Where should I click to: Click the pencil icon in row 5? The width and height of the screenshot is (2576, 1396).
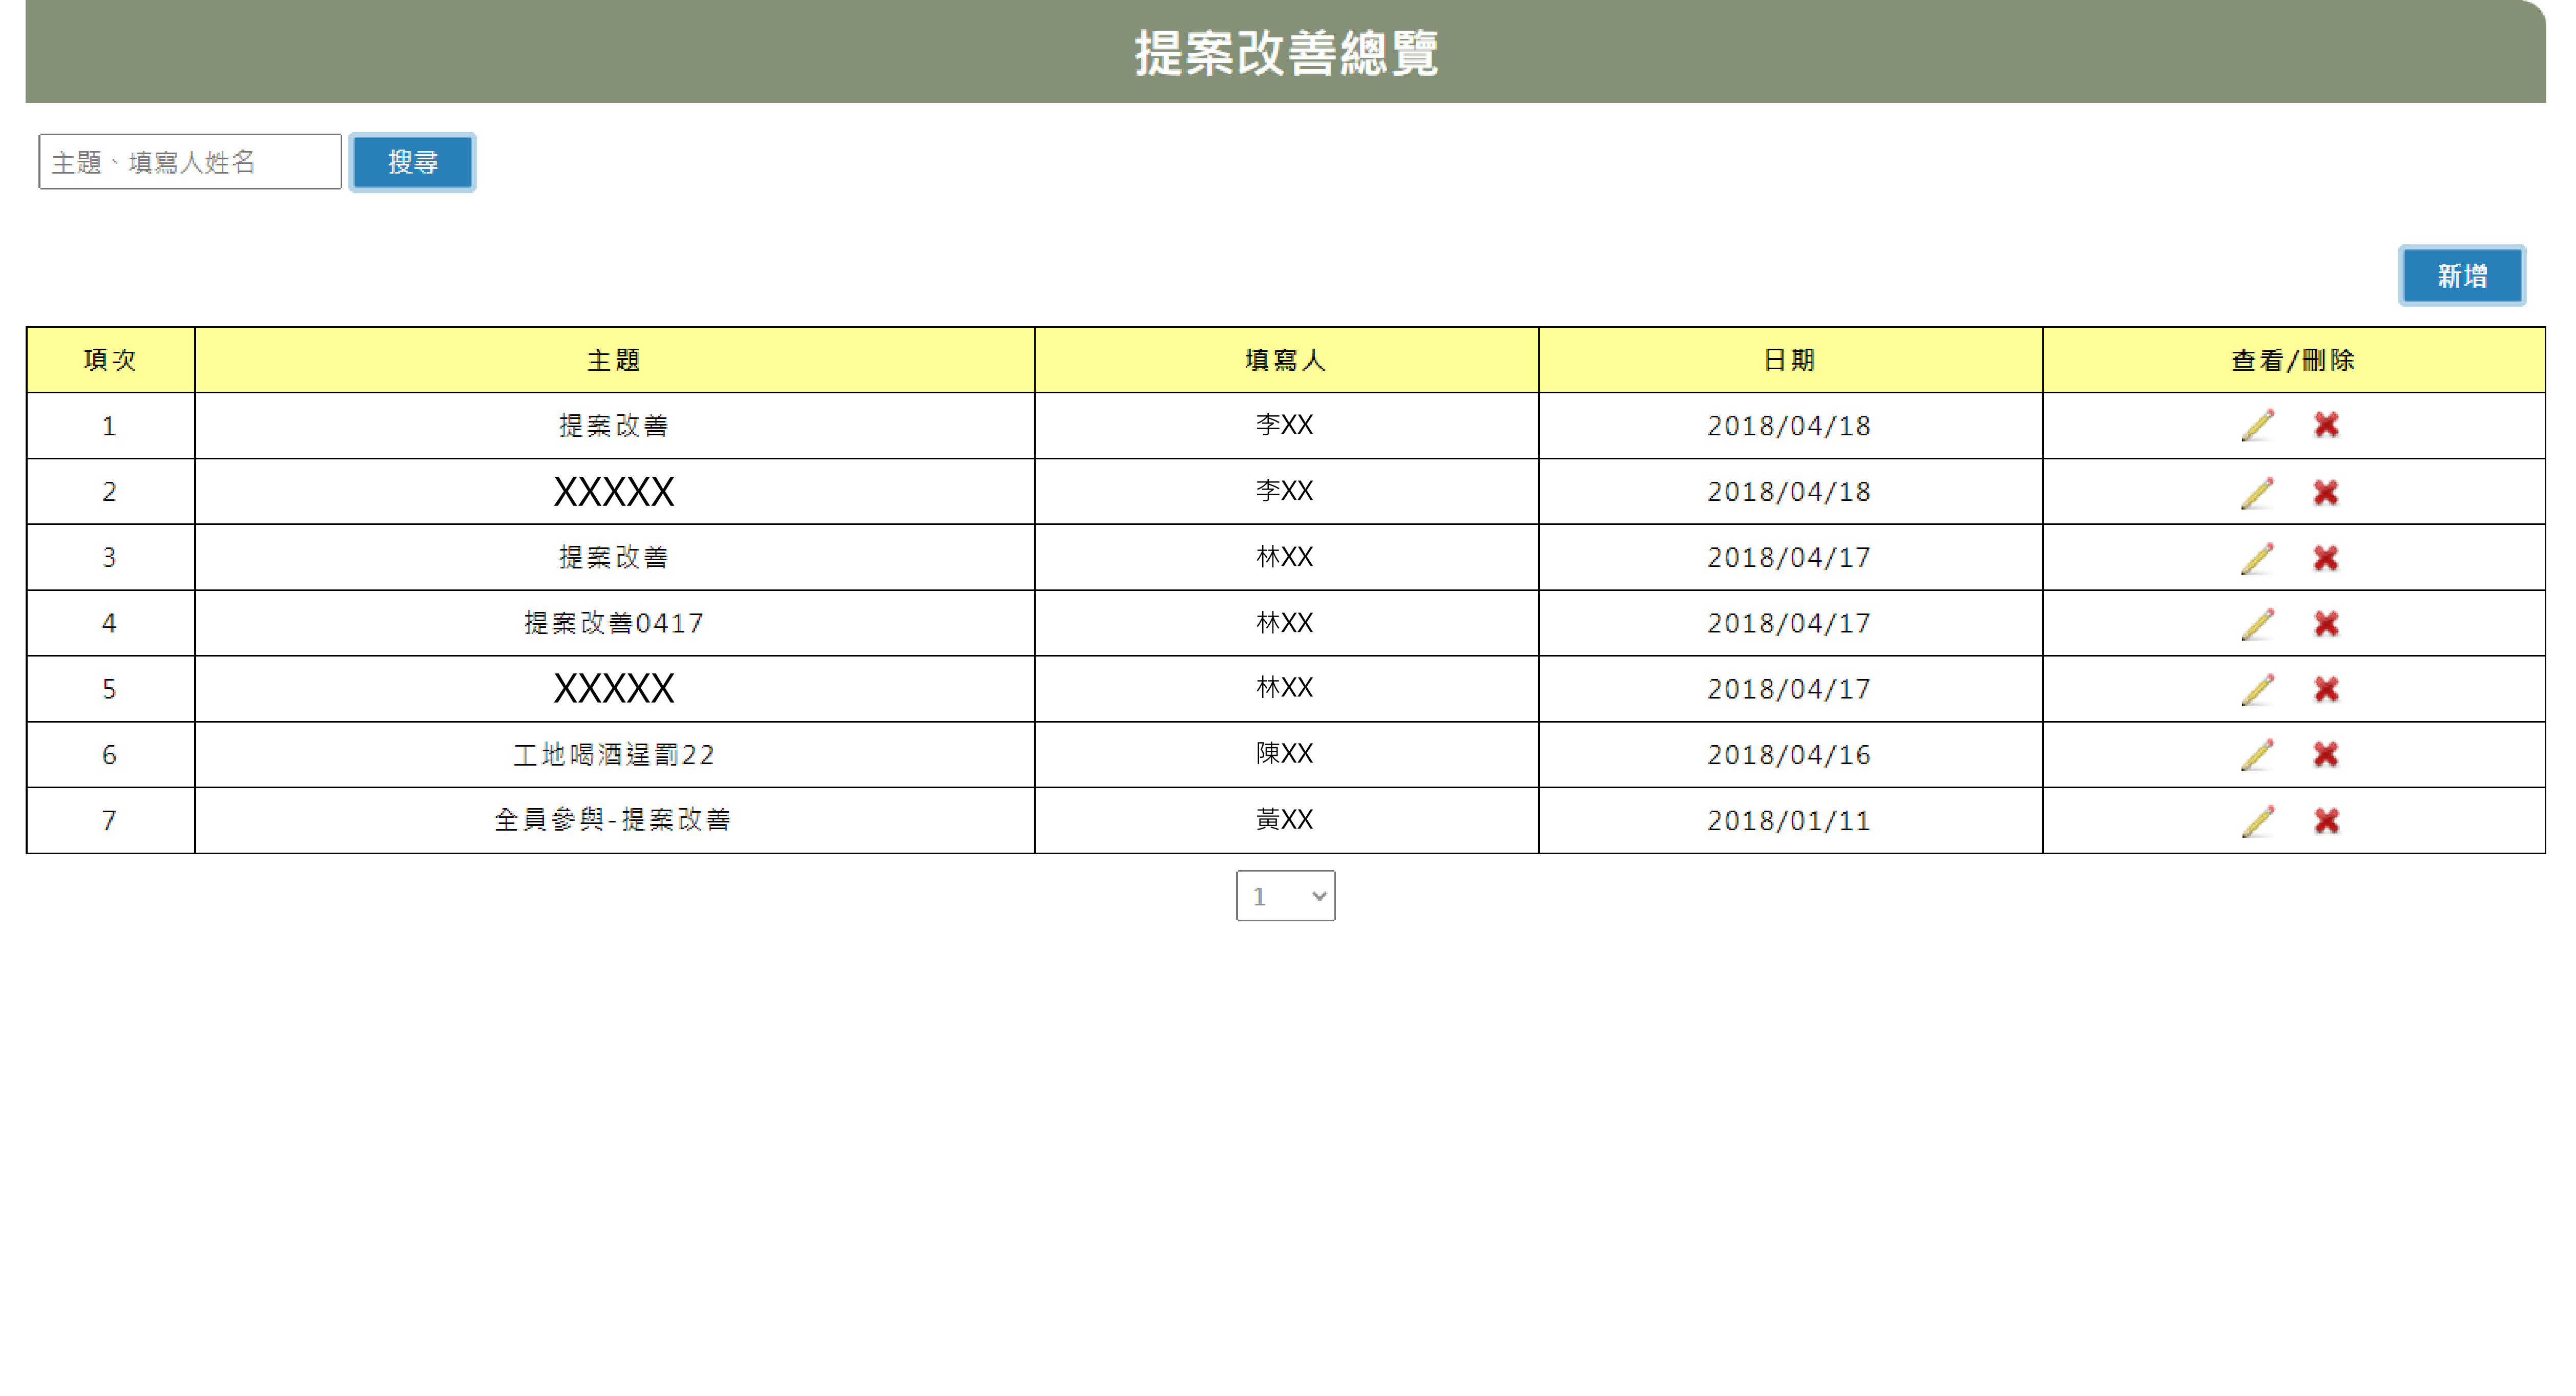pyautogui.click(x=2258, y=689)
